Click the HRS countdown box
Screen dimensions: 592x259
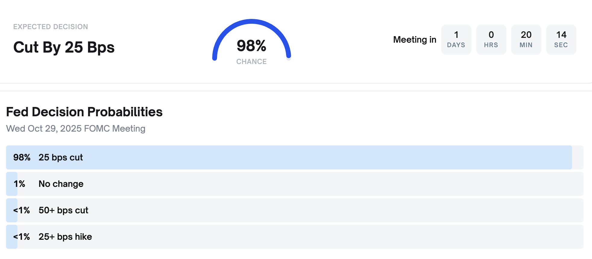[491, 40]
